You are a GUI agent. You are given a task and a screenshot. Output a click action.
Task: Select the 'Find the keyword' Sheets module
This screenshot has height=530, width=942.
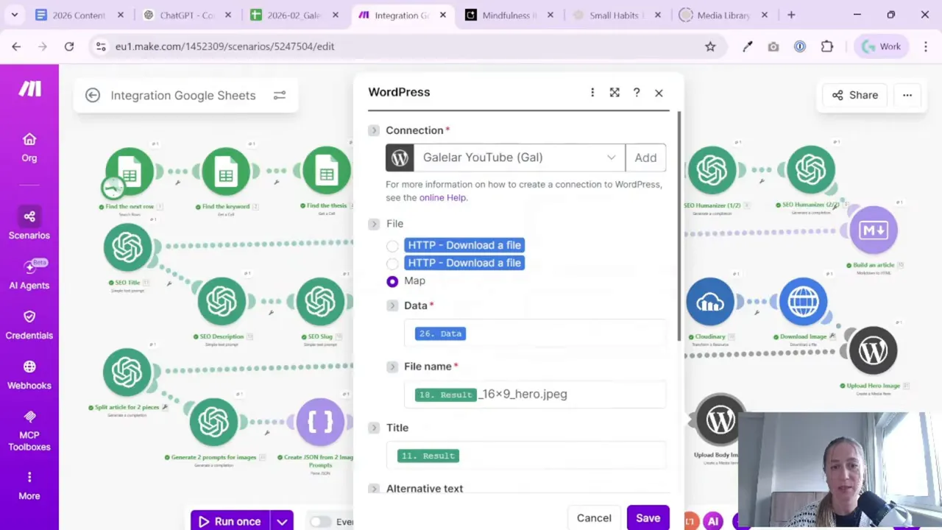[x=226, y=172]
